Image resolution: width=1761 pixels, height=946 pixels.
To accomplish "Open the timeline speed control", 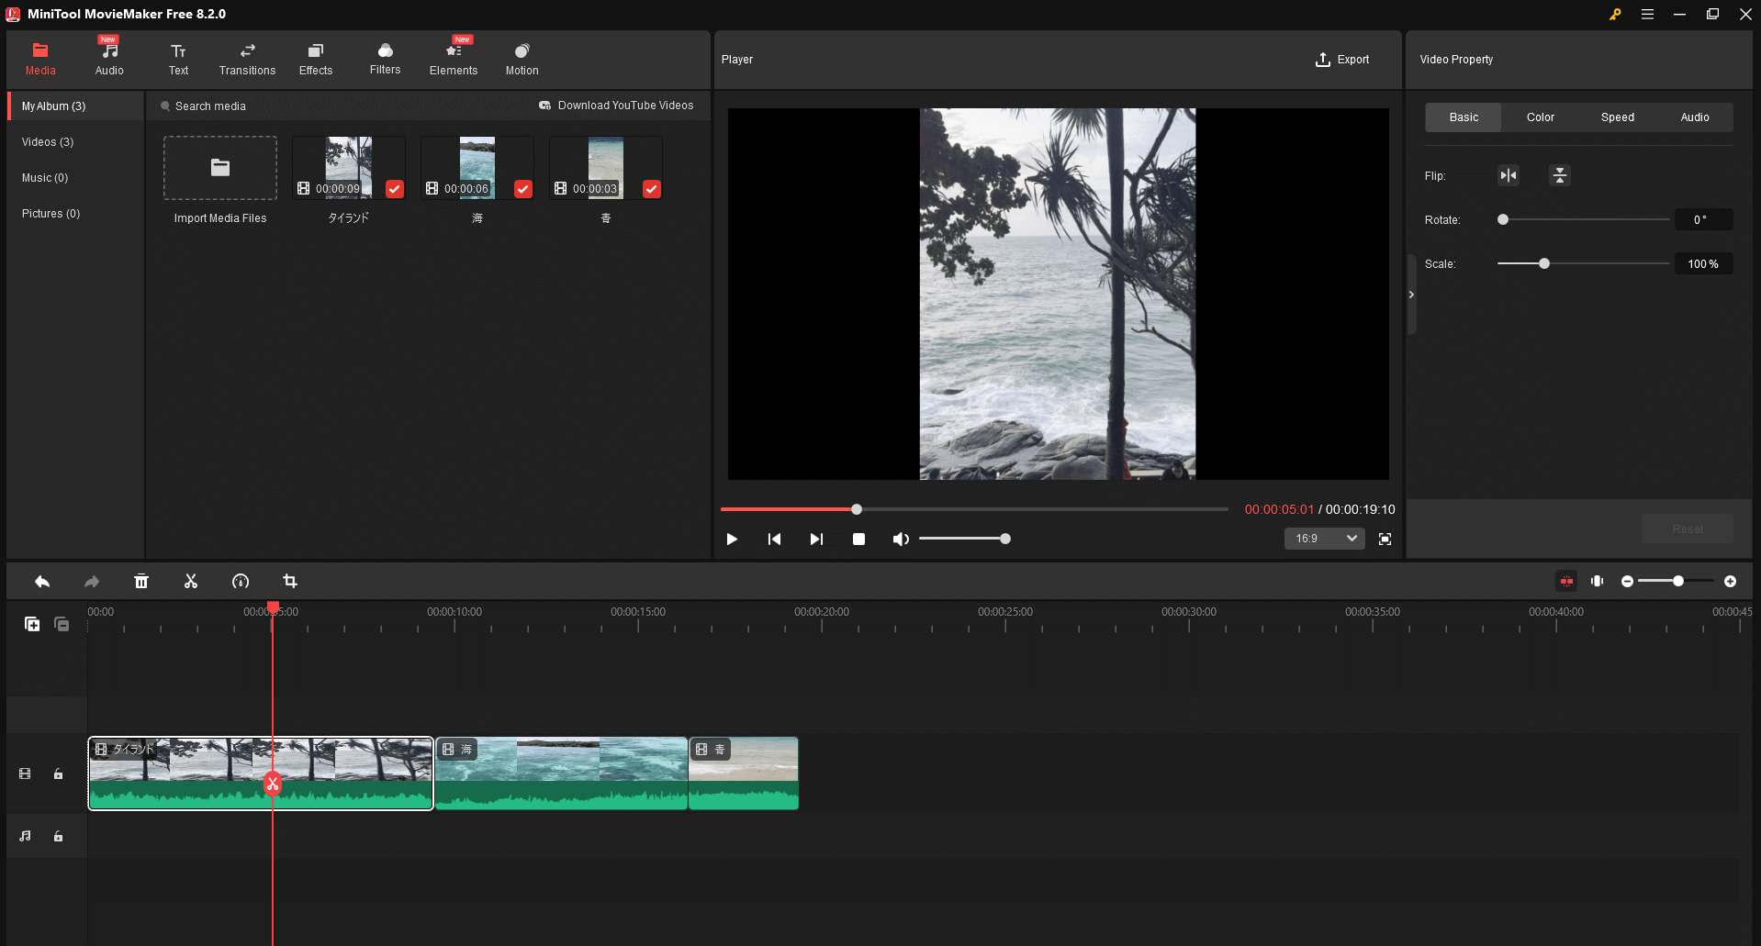I will [x=241, y=582].
